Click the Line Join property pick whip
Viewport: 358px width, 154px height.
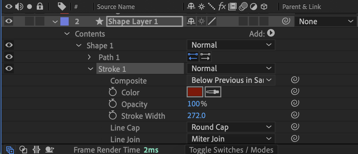[x=295, y=138]
